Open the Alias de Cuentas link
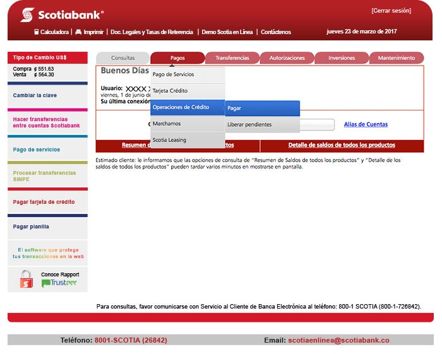The image size is (442, 354). 366,124
